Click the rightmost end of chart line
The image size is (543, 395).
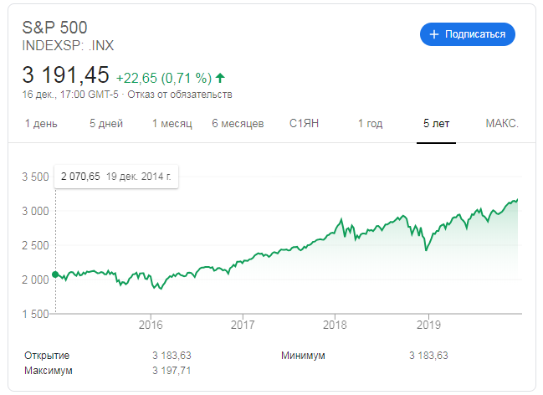pyautogui.click(x=517, y=199)
